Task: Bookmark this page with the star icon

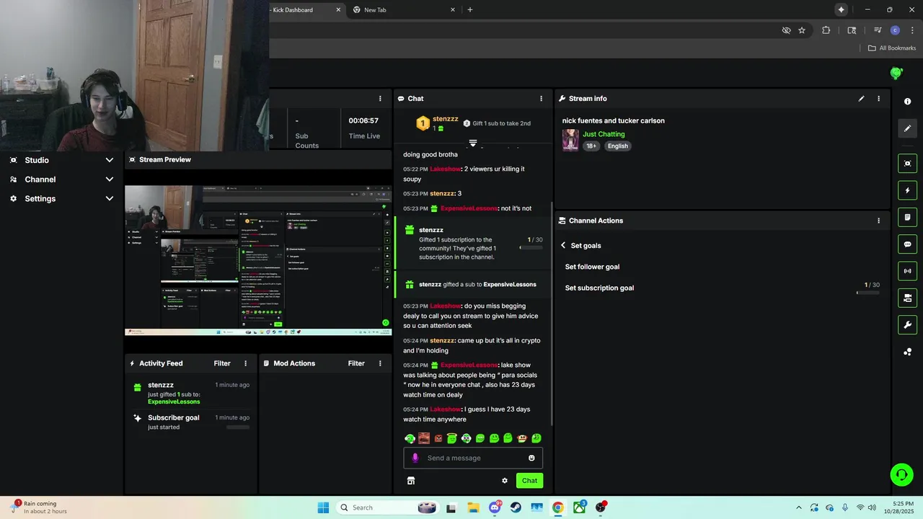Action: click(801, 30)
